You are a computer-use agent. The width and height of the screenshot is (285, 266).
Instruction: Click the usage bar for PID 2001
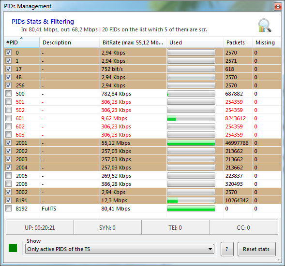[x=191, y=143]
